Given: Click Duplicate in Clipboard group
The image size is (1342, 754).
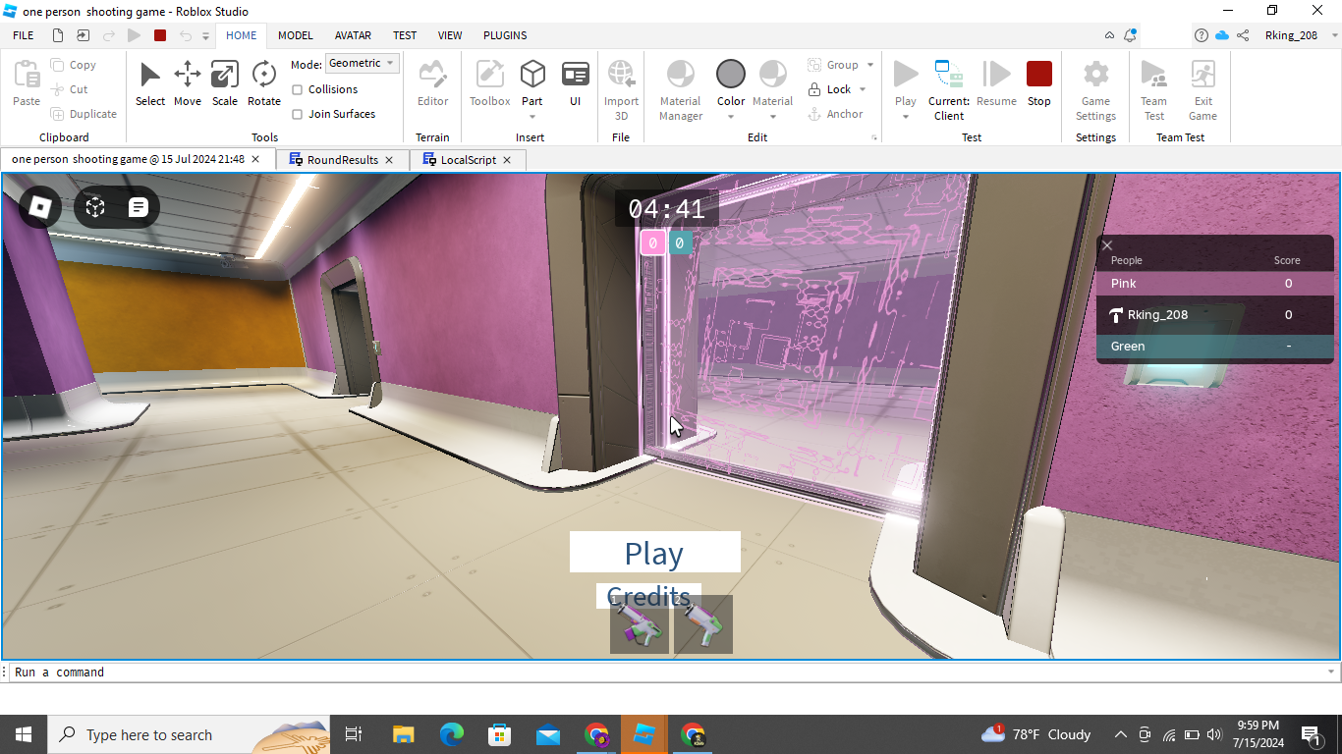Looking at the screenshot, I should 84,114.
